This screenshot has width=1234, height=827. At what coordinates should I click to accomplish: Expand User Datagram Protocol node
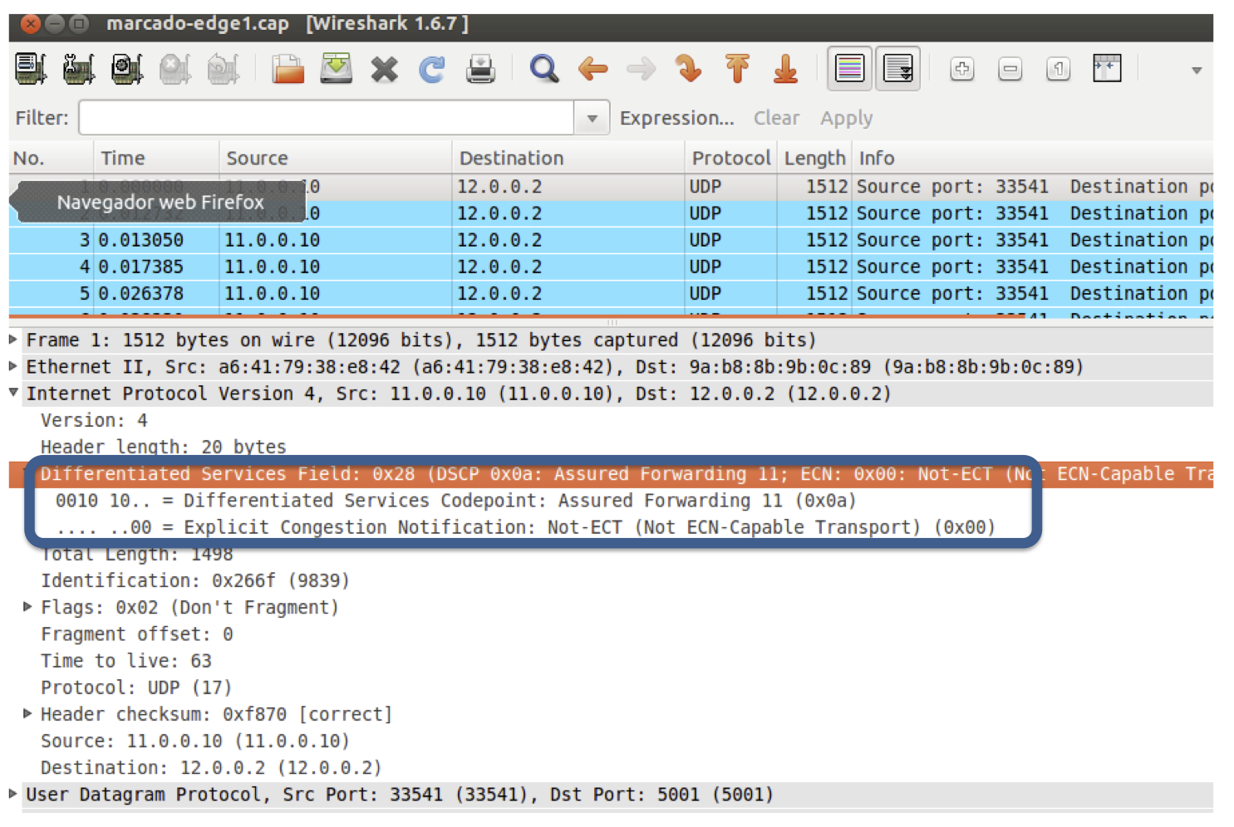(x=13, y=794)
